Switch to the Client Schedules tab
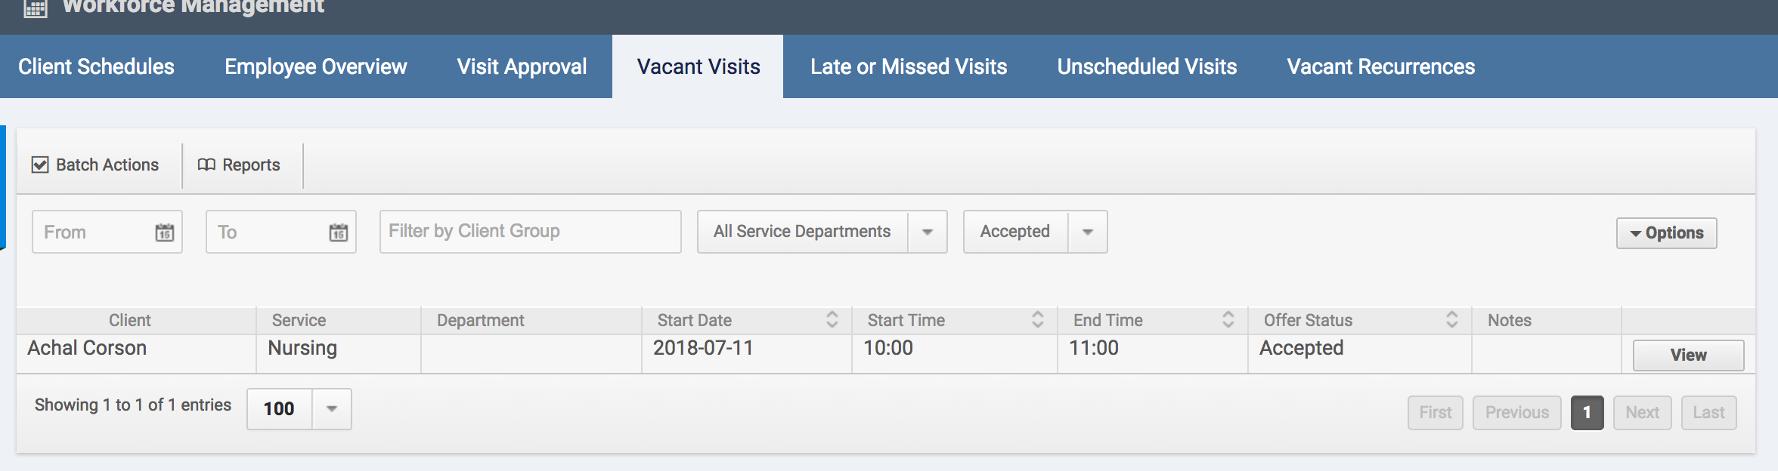The height and width of the screenshot is (471, 1778). 96,66
